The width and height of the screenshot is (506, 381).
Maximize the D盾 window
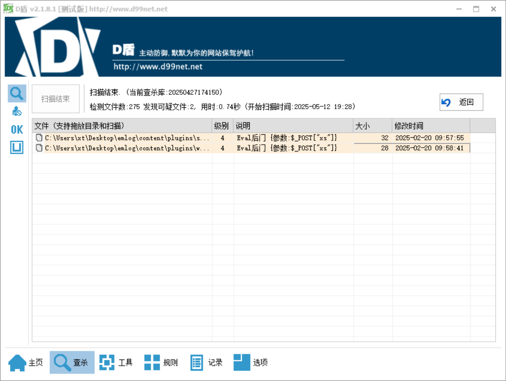[476, 9]
